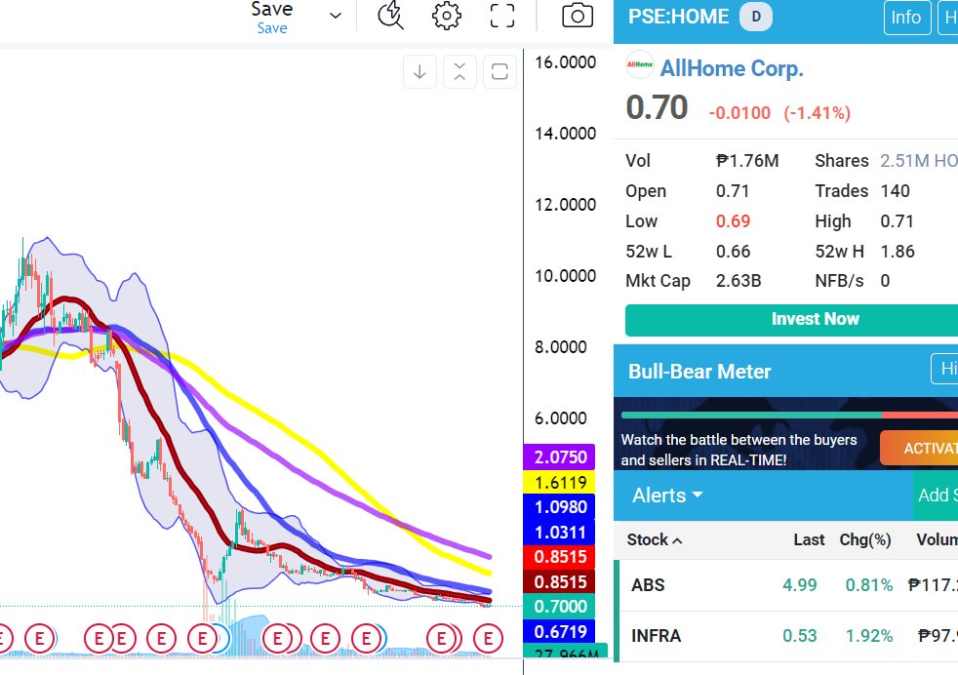Click the 52w H value 1.86
This screenshot has width=958, height=675.
click(897, 251)
